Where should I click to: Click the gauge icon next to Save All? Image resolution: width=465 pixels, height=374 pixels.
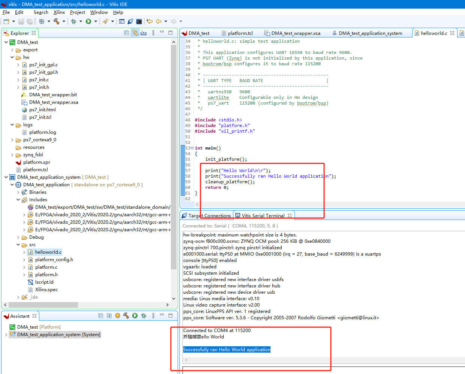[x=42, y=21]
